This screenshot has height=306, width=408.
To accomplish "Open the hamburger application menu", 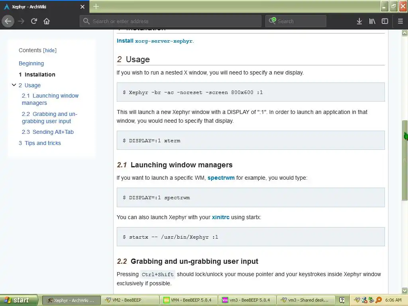I will (400, 21).
